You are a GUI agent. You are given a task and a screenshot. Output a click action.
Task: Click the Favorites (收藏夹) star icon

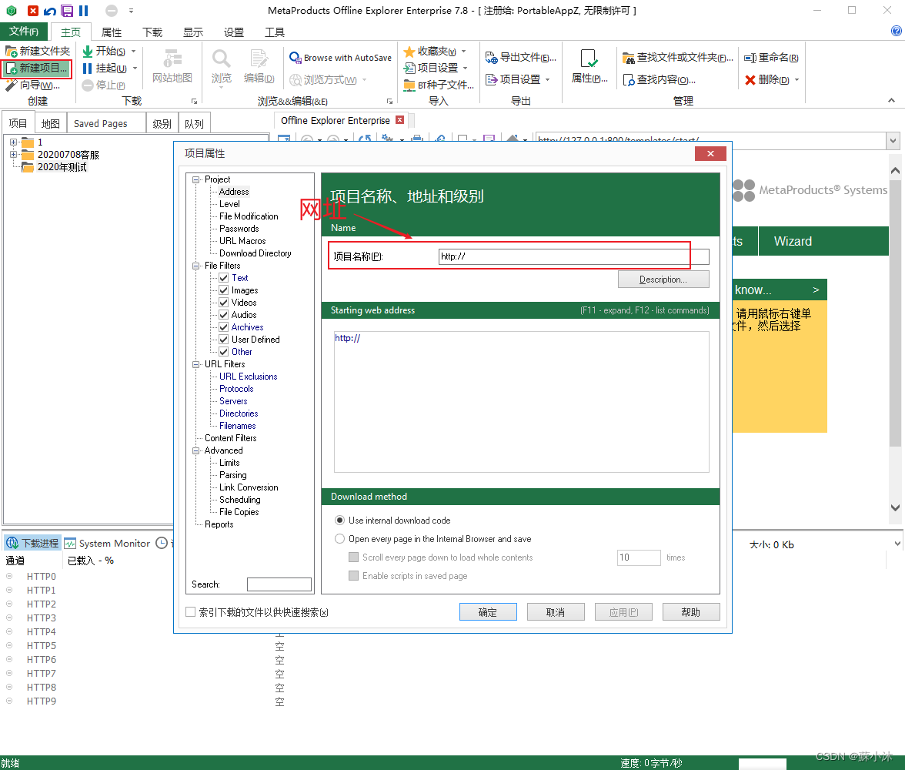tap(409, 52)
